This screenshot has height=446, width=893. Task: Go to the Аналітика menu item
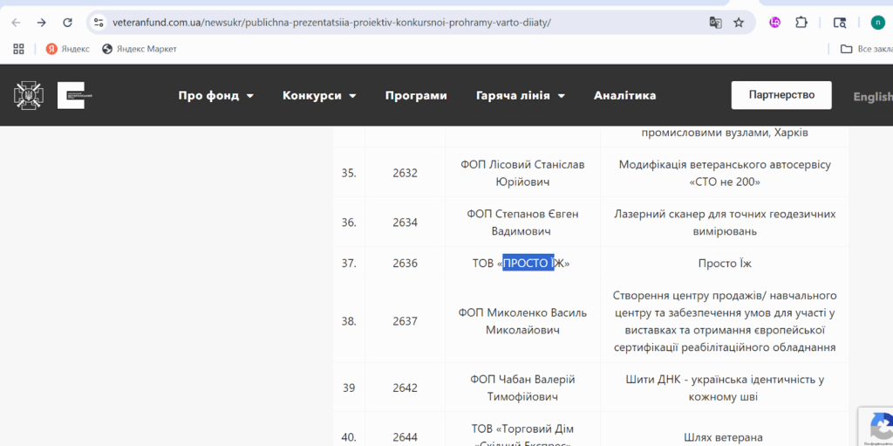(624, 96)
